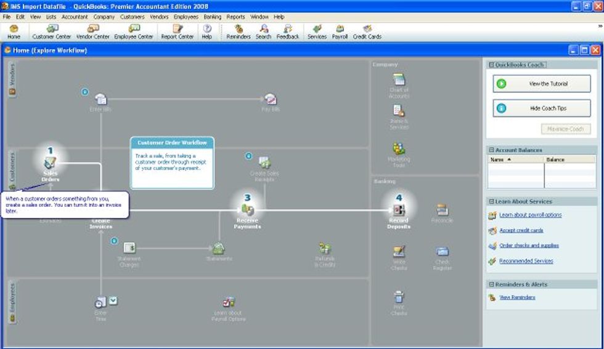Open Order checks and supplies link

pyautogui.click(x=529, y=245)
